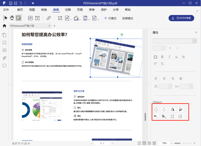The image size is (201, 146).
Task: Crop the selected image via Object panel
Action: (173, 116)
